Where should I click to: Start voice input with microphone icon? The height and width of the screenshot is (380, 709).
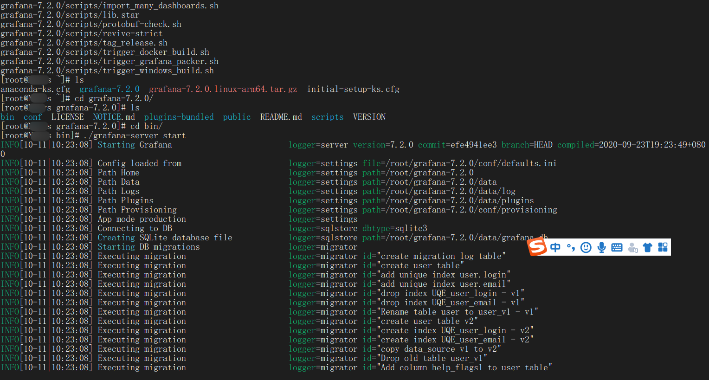(x=601, y=247)
